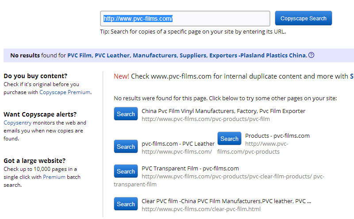The image size is (354, 219).
Task: Open the Products - pvc-films.com title
Action: point(277,136)
